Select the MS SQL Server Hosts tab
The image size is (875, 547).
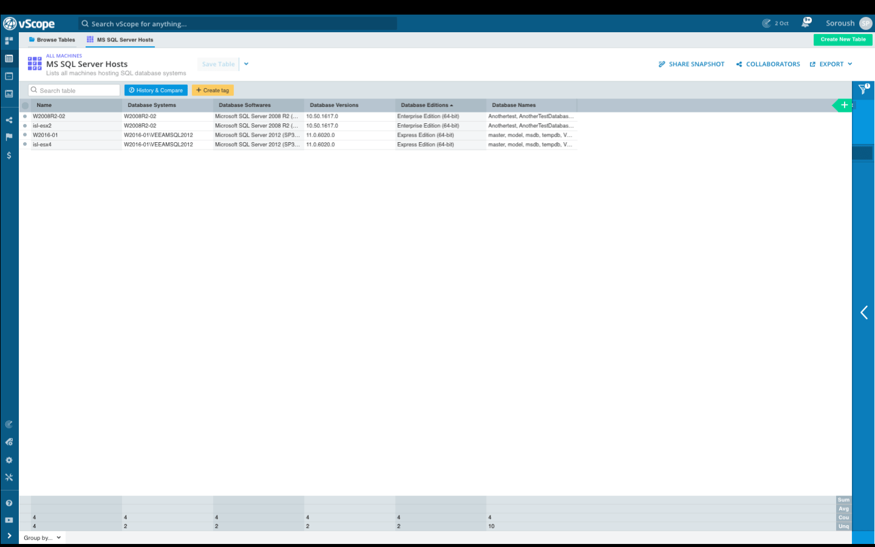(x=120, y=40)
